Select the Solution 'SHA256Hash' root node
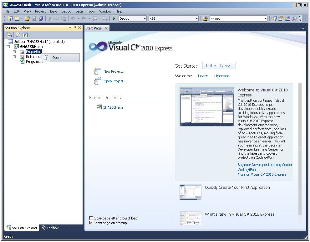The image size is (310, 242). [39, 42]
